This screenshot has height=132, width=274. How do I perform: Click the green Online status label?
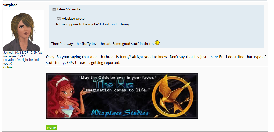tap(8, 67)
